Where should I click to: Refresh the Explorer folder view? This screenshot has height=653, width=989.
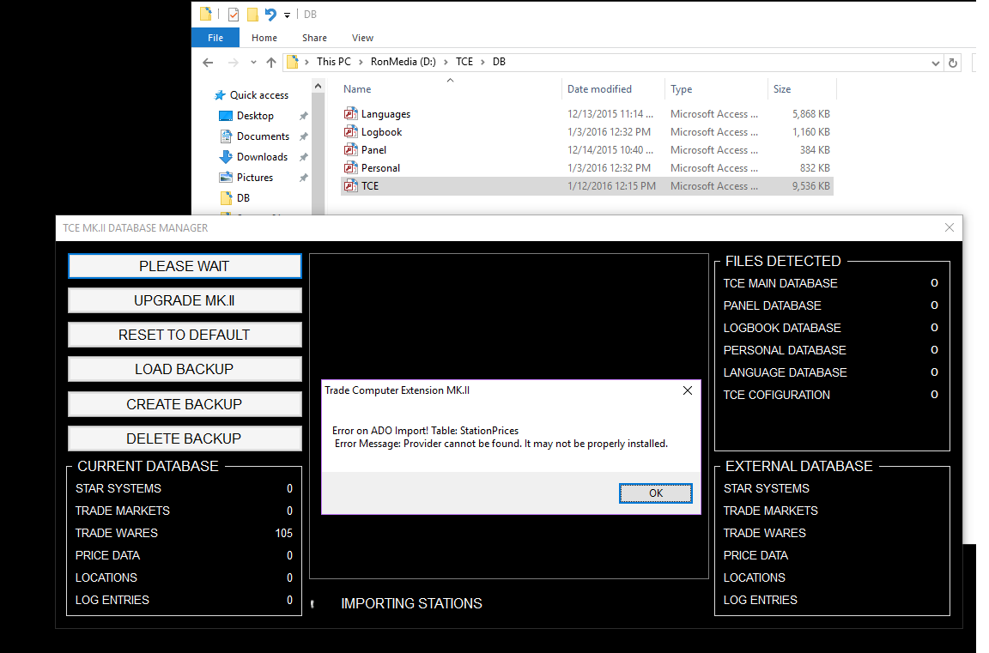(x=952, y=63)
